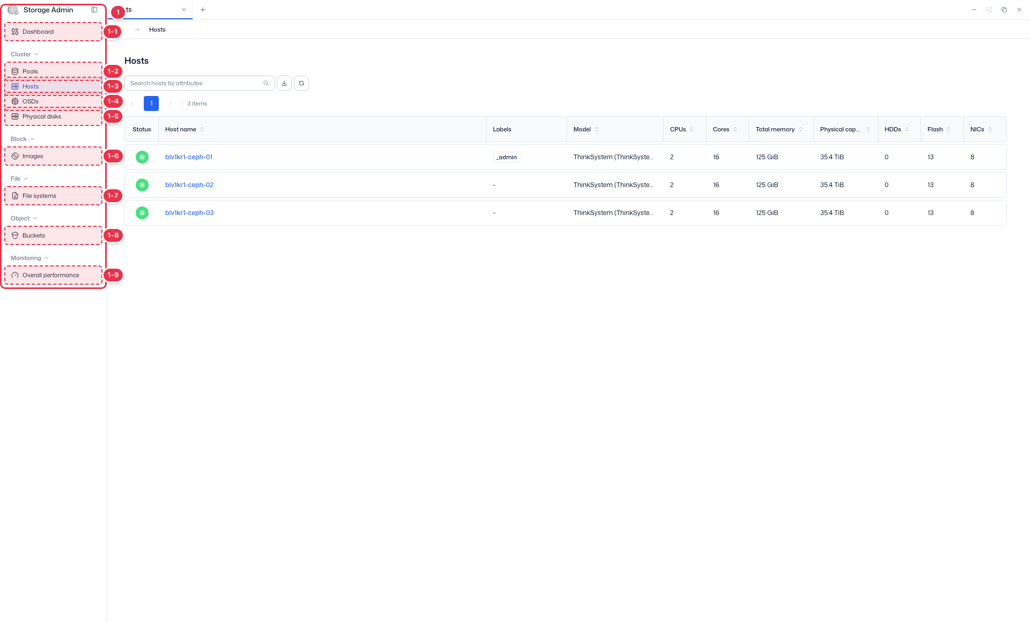The width and height of the screenshot is (1030, 622).
Task: Go to next page arrow
Action: 171,103
